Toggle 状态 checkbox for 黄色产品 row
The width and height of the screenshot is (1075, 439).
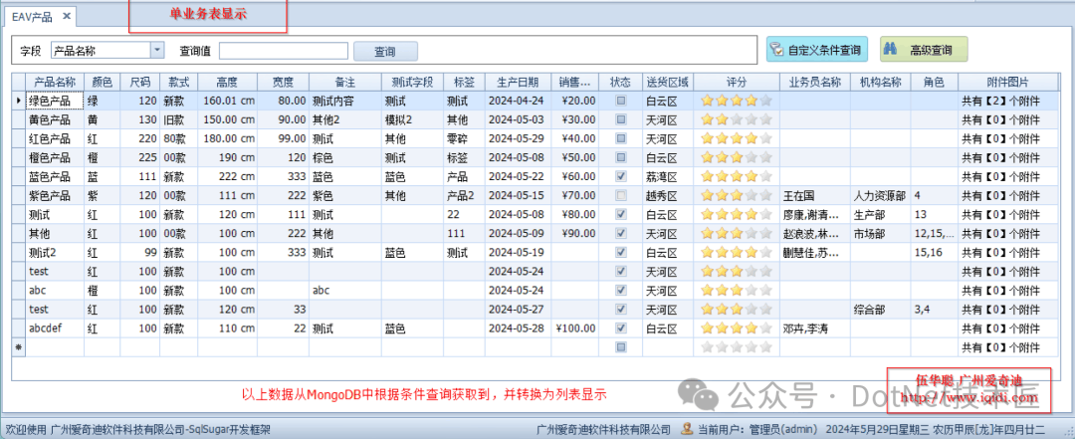621,119
